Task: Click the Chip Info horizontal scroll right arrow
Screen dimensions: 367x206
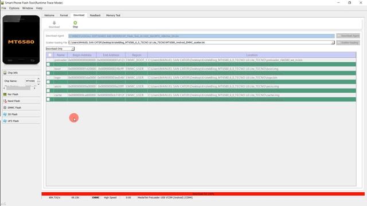Action: point(34,88)
